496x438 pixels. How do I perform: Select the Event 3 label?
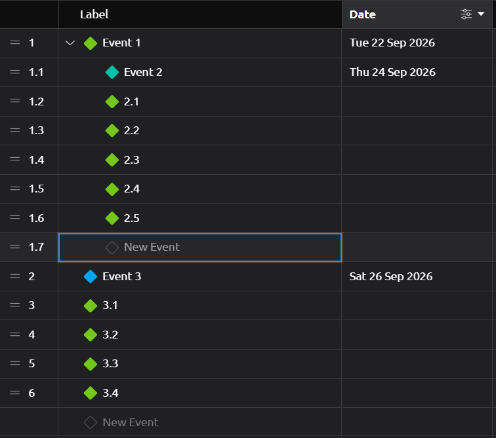point(122,276)
